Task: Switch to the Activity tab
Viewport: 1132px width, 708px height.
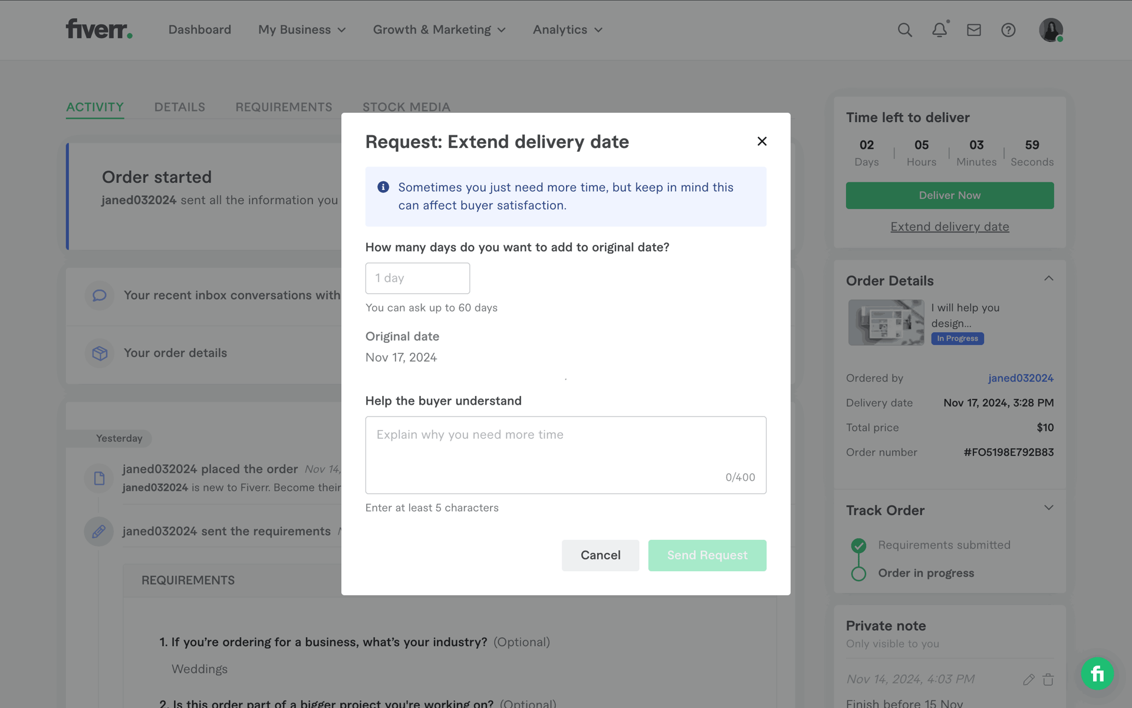Action: coord(95,107)
